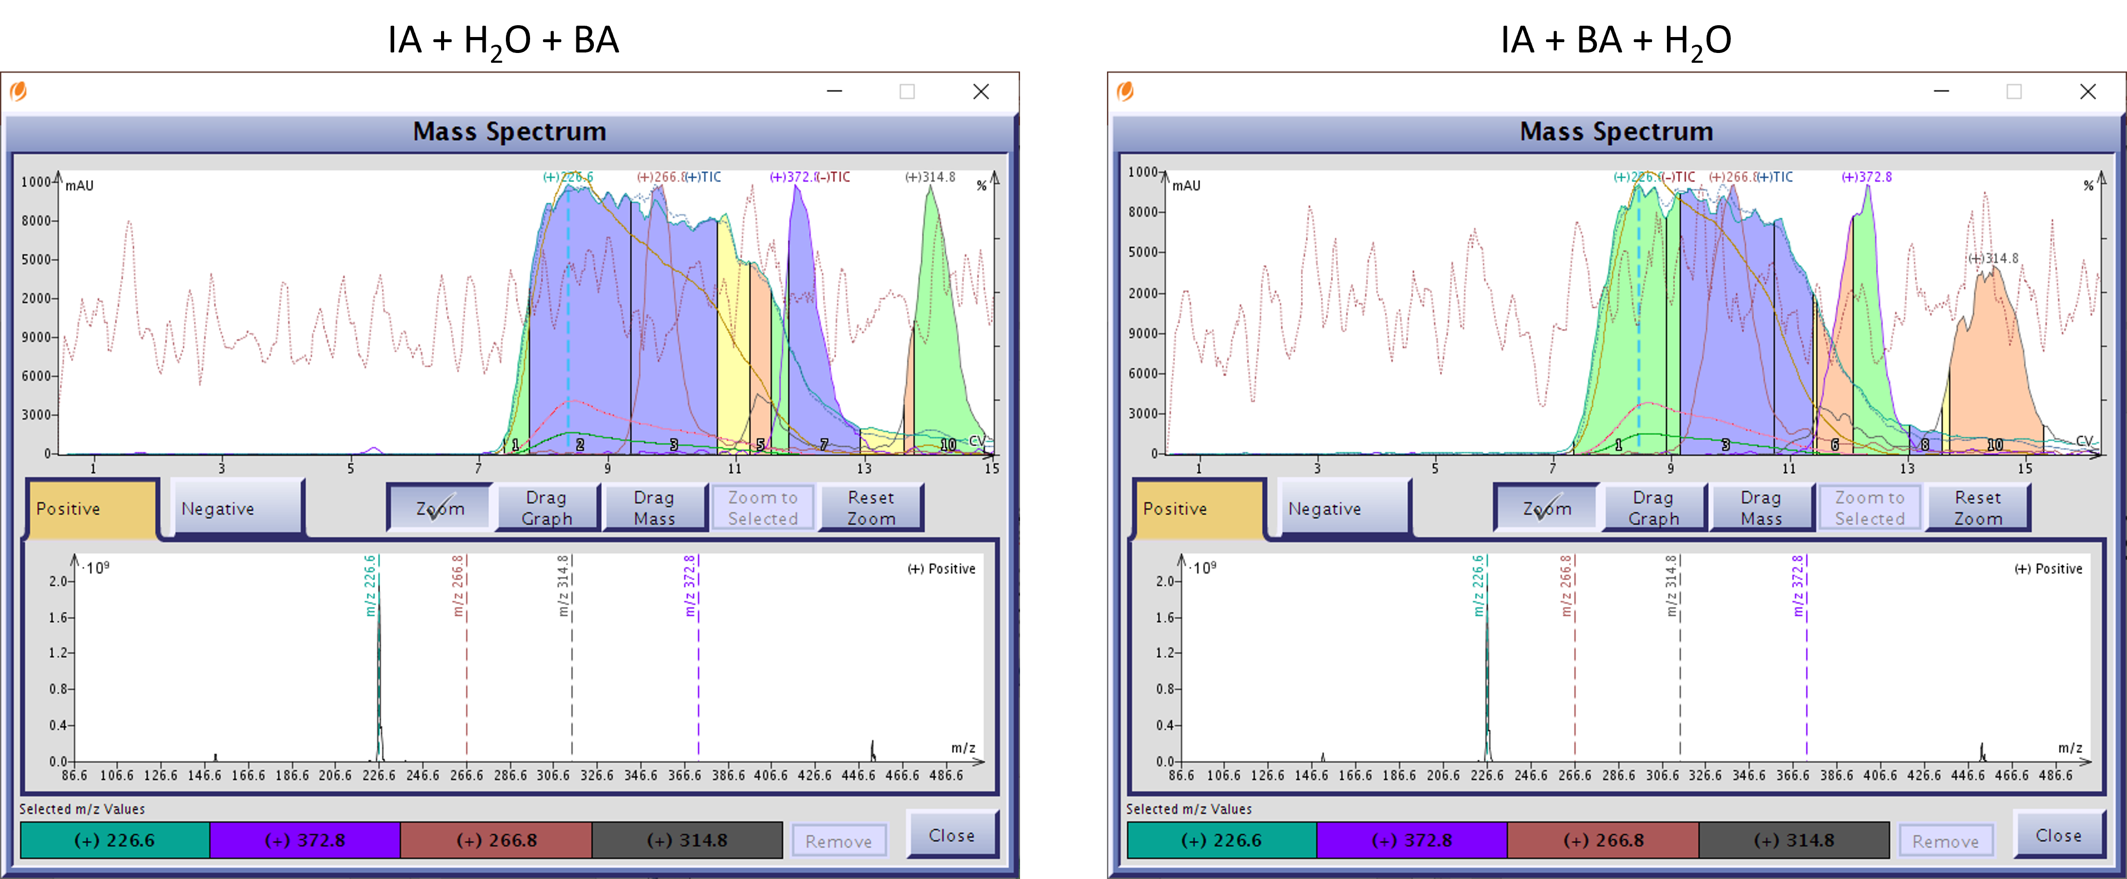
Task: Click (+)372.8 trace label in right chromatogram
Action: pos(1866,176)
